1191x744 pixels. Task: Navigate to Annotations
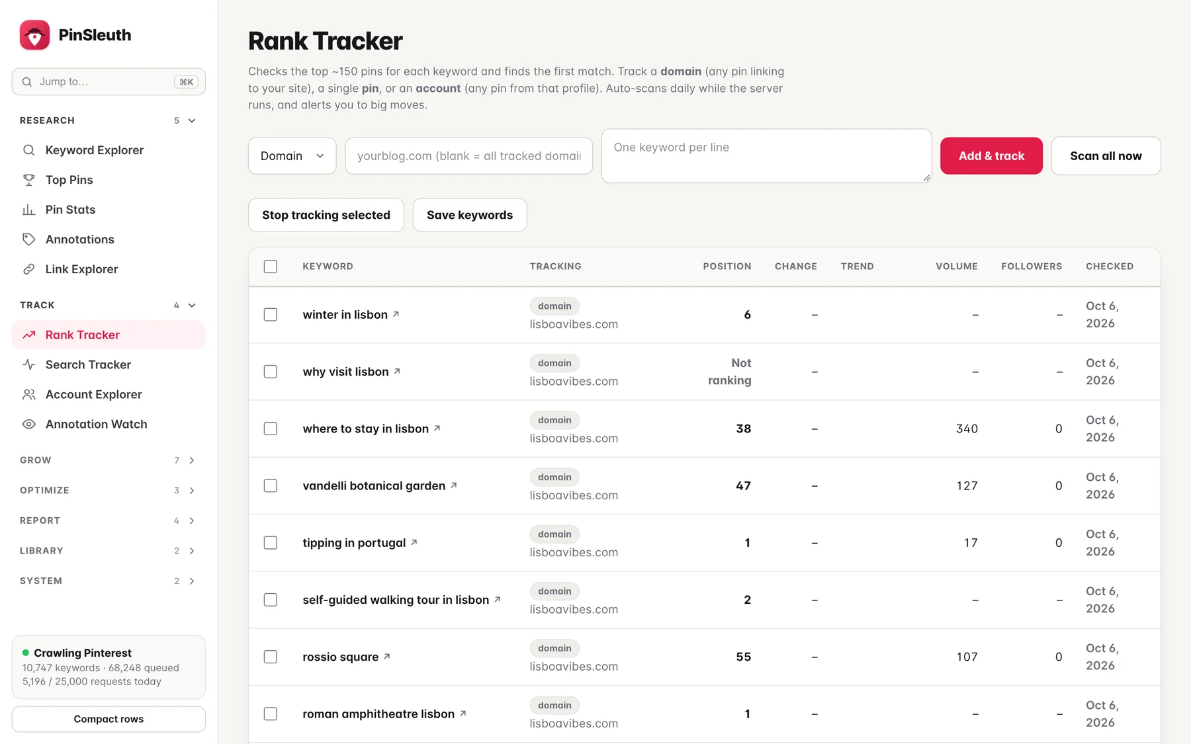point(109,239)
